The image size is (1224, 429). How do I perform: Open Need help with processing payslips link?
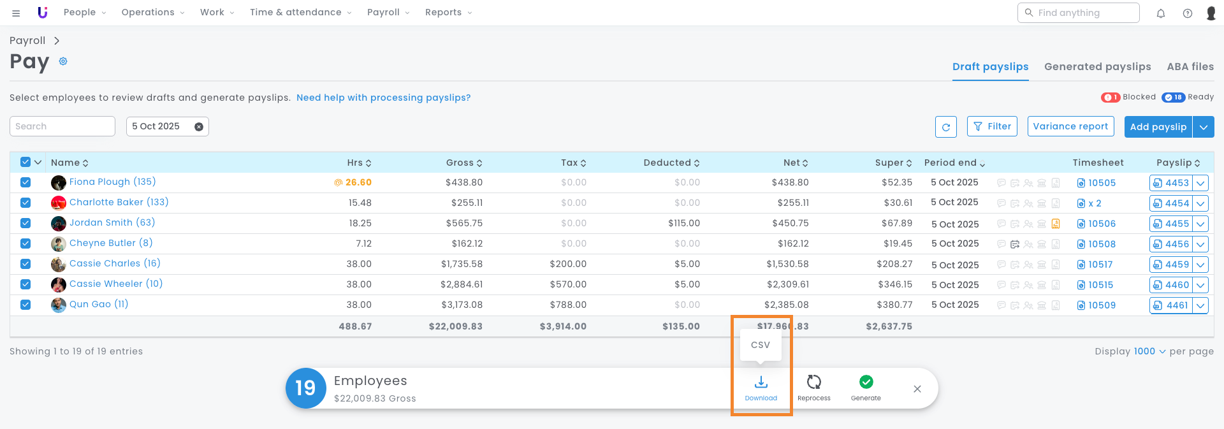point(383,98)
